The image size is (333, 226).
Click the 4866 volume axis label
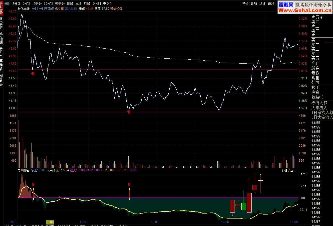[x=12, y=116]
